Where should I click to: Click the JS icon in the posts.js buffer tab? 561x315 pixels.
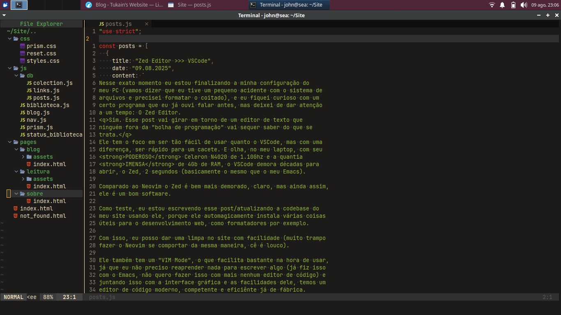pos(101,24)
